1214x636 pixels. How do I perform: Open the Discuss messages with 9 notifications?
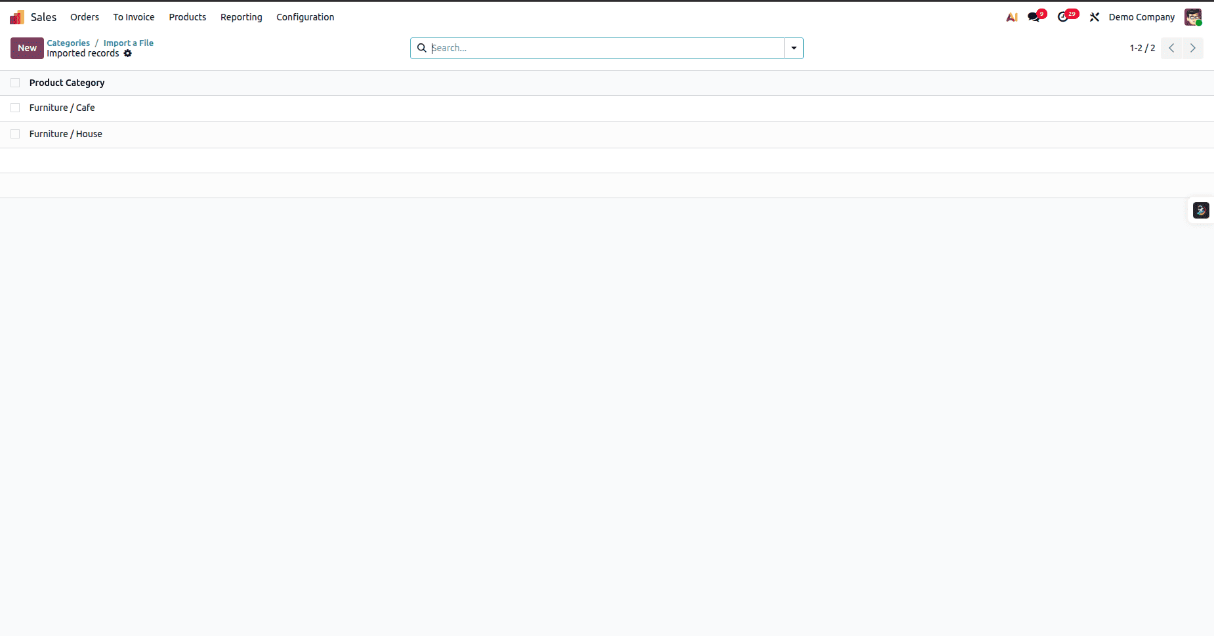pyautogui.click(x=1034, y=16)
